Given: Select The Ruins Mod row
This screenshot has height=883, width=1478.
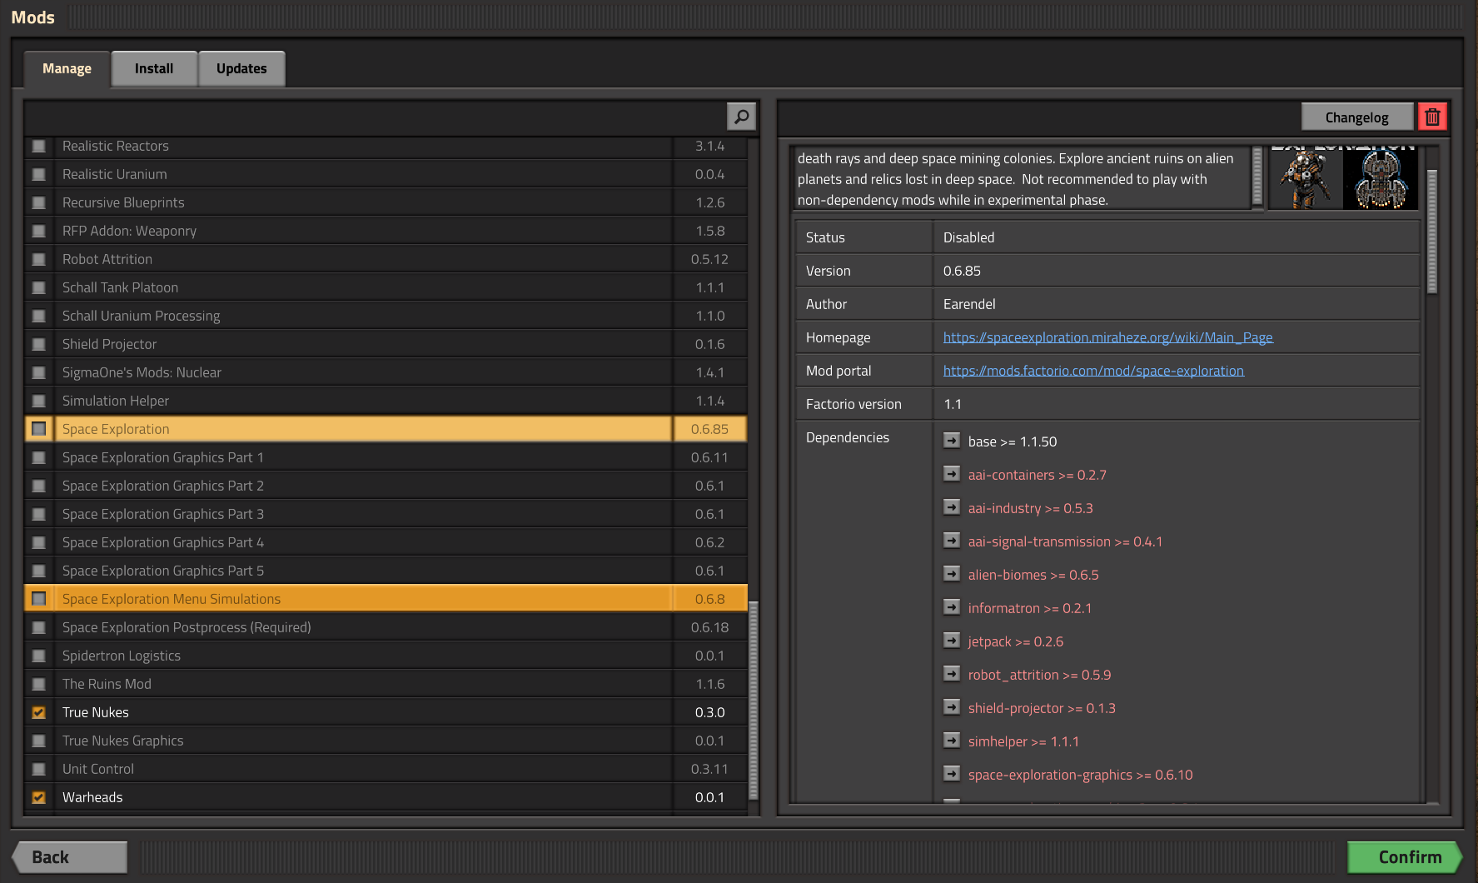Looking at the screenshot, I should click(386, 684).
